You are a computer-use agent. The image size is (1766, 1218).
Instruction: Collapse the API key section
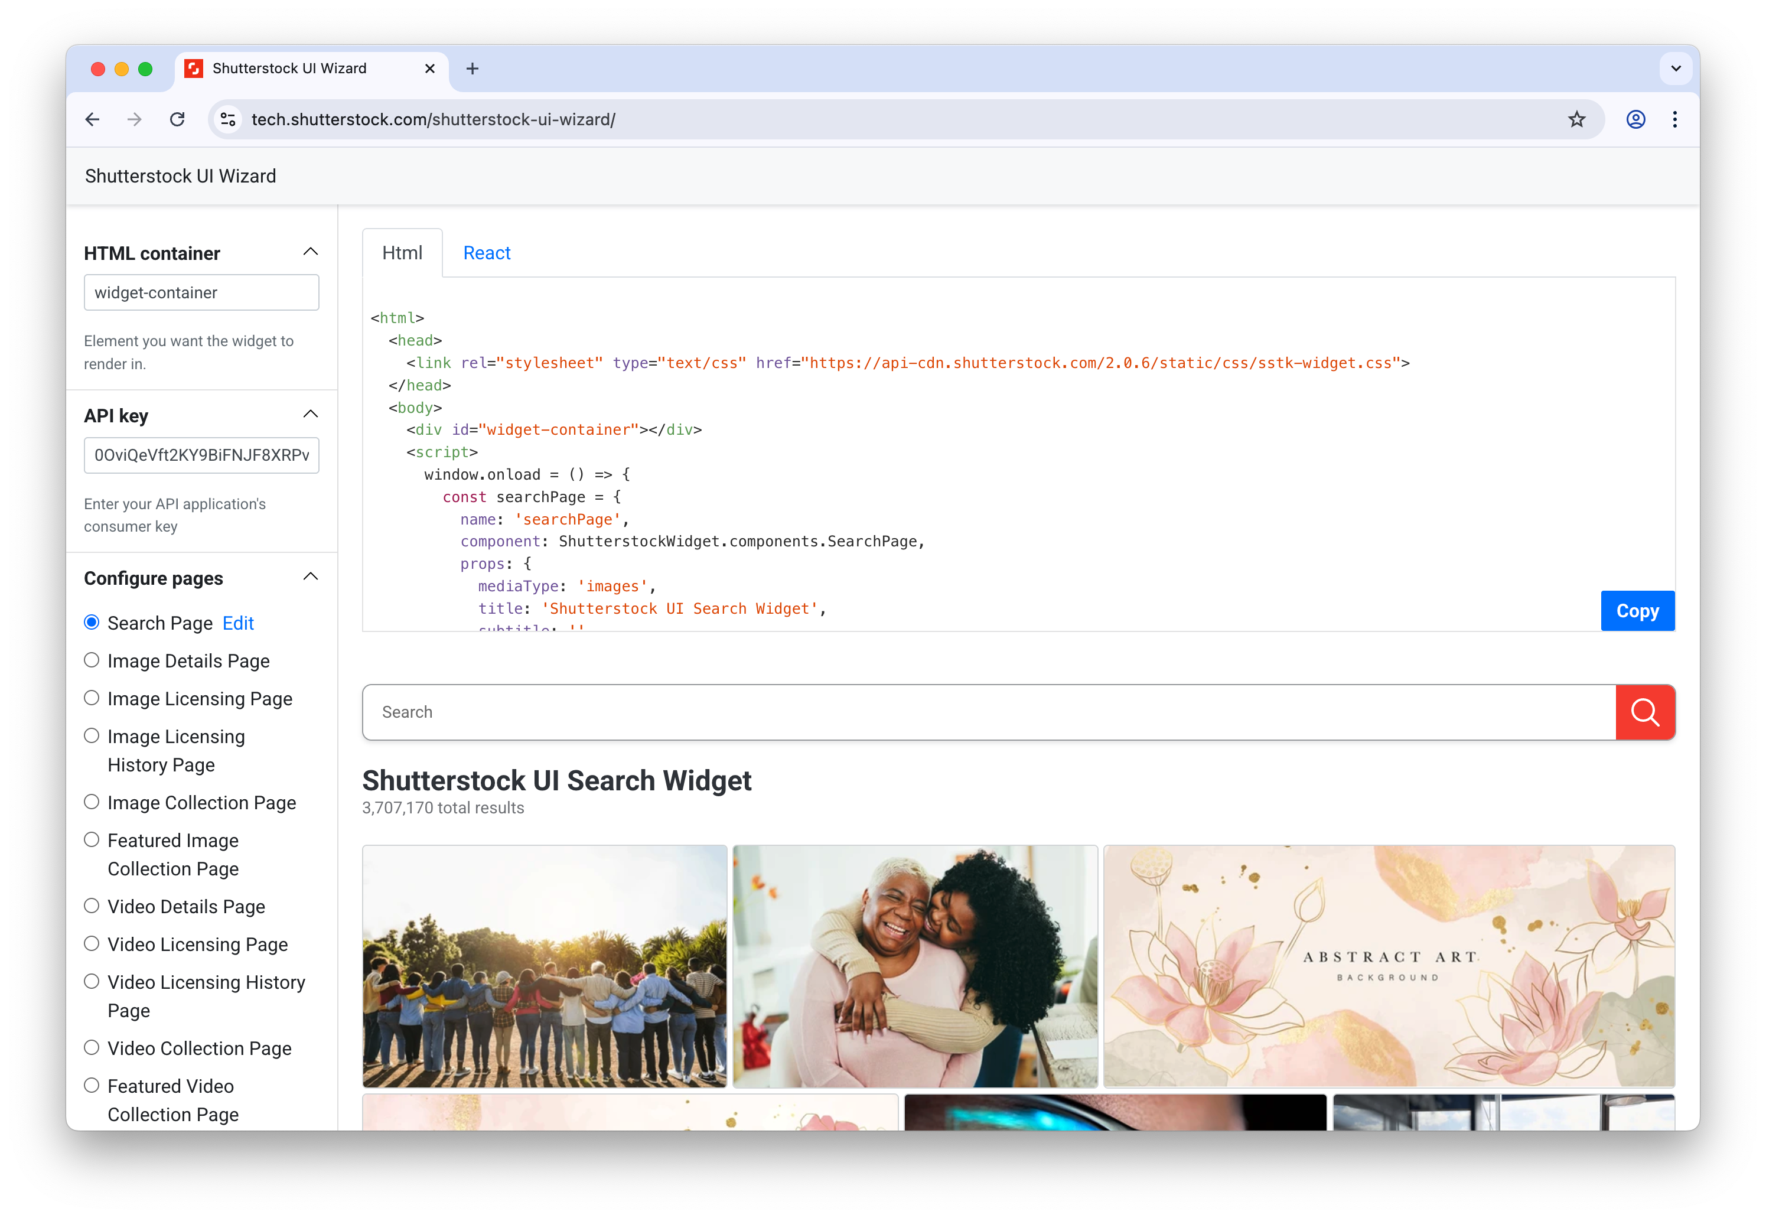click(x=311, y=413)
